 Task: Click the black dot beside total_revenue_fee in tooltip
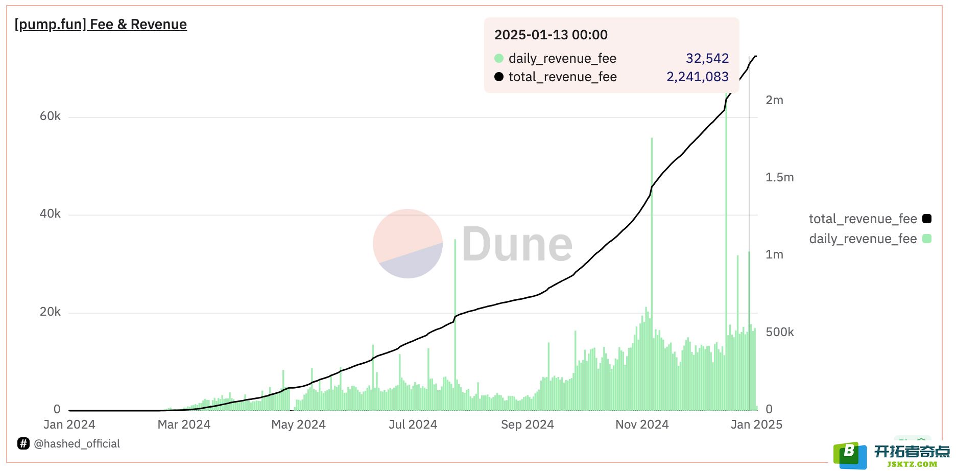(499, 77)
